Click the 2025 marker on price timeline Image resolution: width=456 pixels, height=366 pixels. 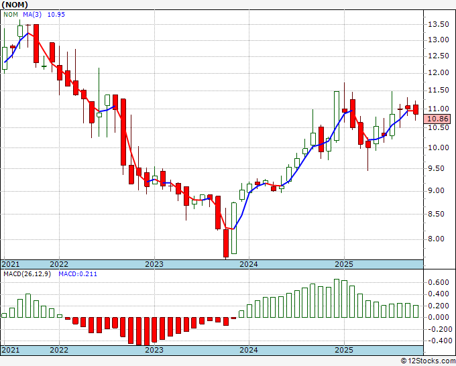[x=344, y=264]
